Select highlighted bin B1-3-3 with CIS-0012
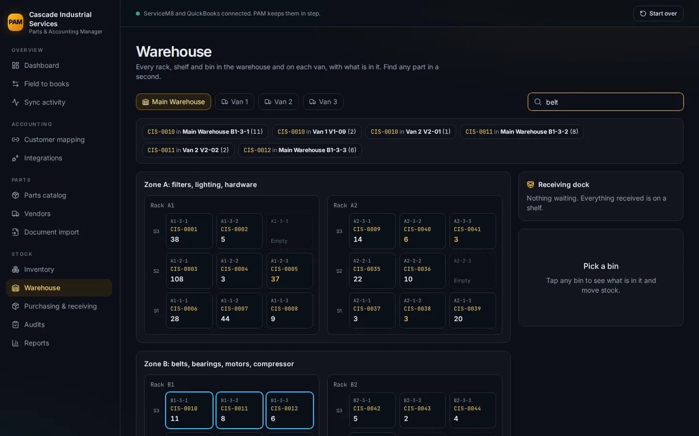Image resolution: width=699 pixels, height=436 pixels. tap(290, 410)
